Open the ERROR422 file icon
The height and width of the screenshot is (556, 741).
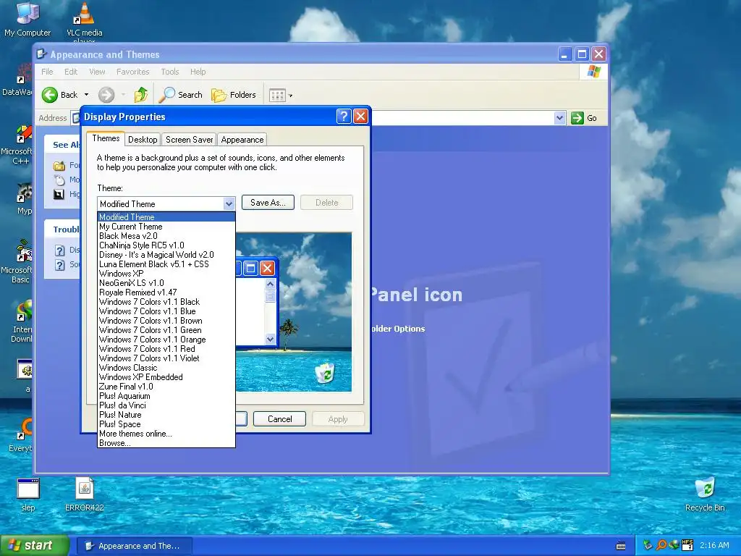(x=85, y=494)
